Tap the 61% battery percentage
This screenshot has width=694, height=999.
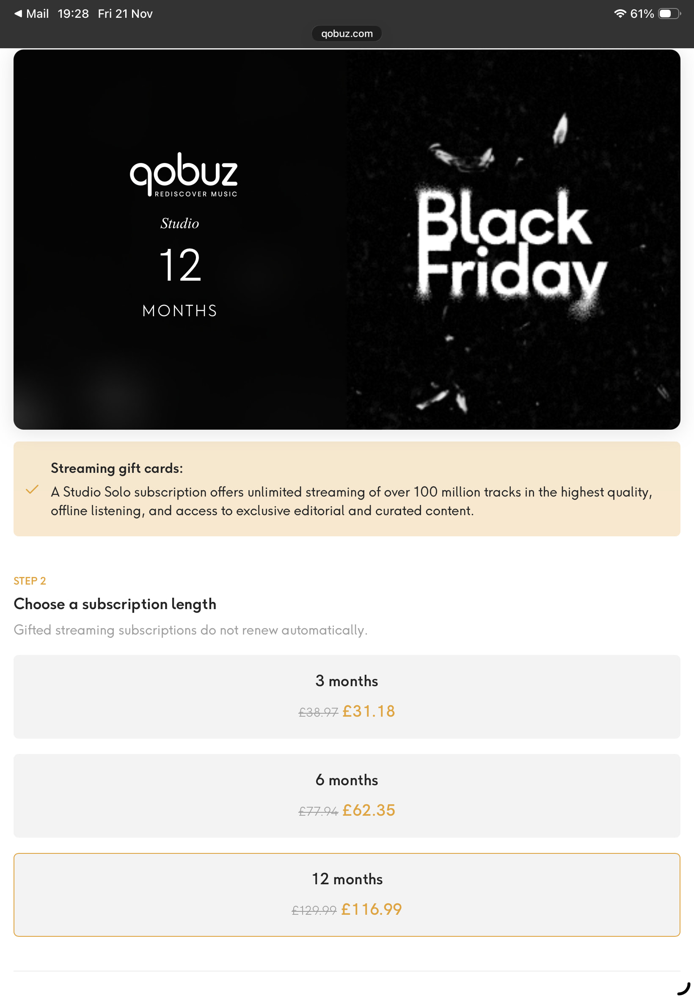click(x=642, y=14)
